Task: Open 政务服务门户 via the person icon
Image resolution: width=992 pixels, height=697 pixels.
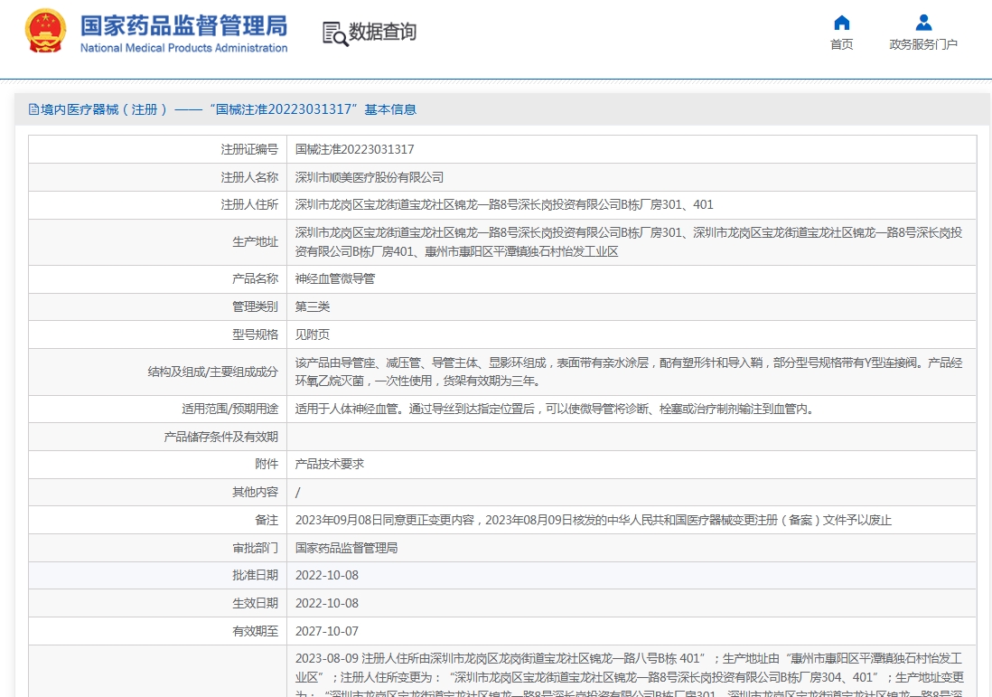Action: coord(923,23)
